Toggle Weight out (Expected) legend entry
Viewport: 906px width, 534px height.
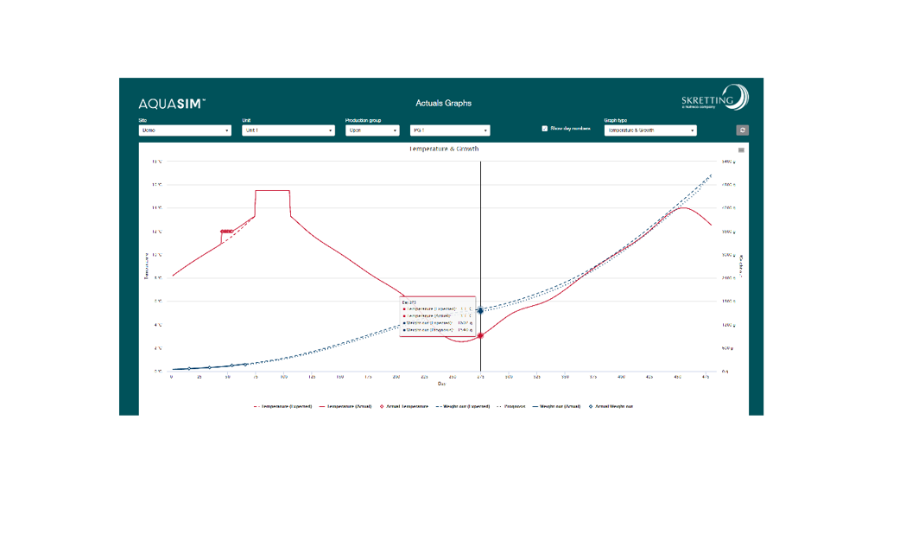(465, 405)
